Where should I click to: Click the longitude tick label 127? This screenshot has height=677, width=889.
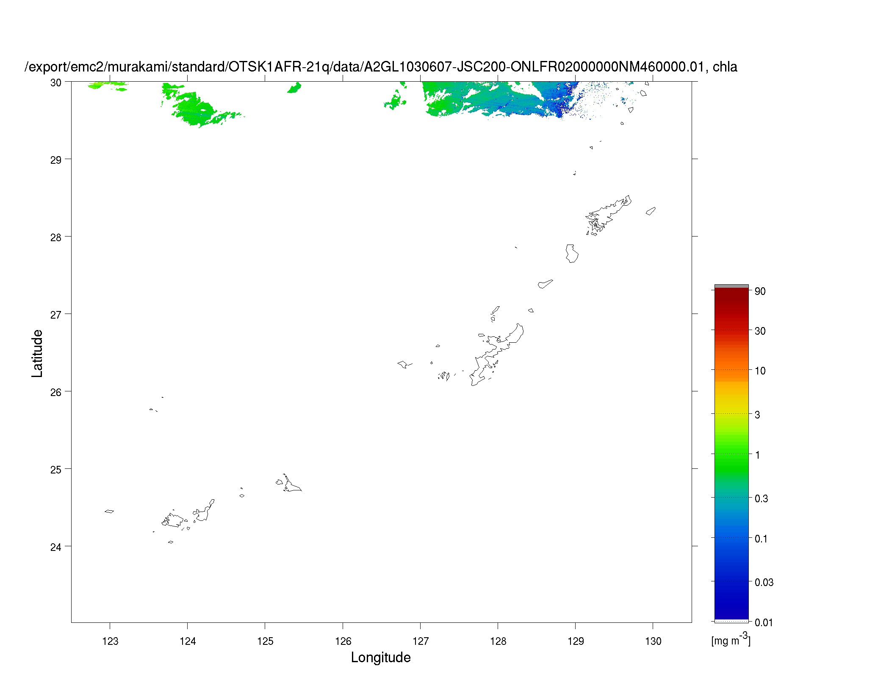[x=420, y=641]
